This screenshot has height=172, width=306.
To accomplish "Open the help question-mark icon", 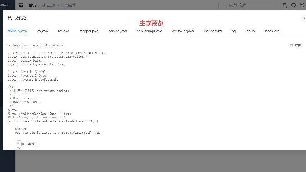I will tap(302, 5).
